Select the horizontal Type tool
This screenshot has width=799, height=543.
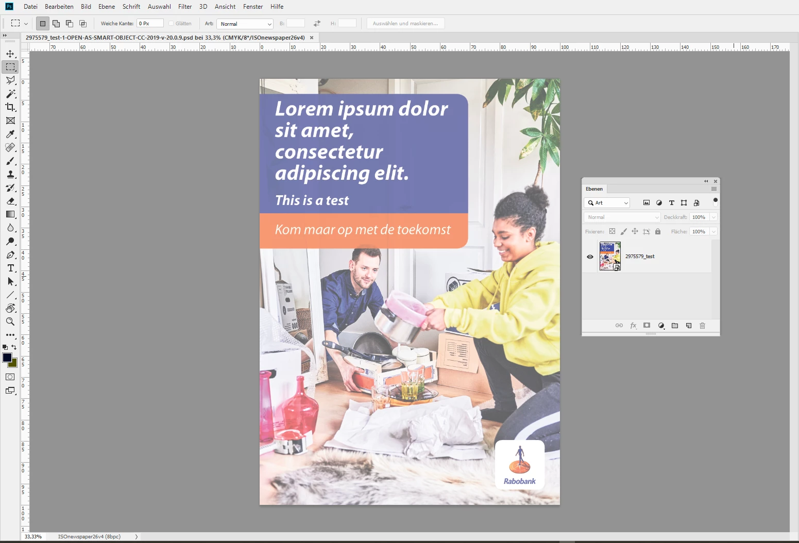(x=10, y=268)
